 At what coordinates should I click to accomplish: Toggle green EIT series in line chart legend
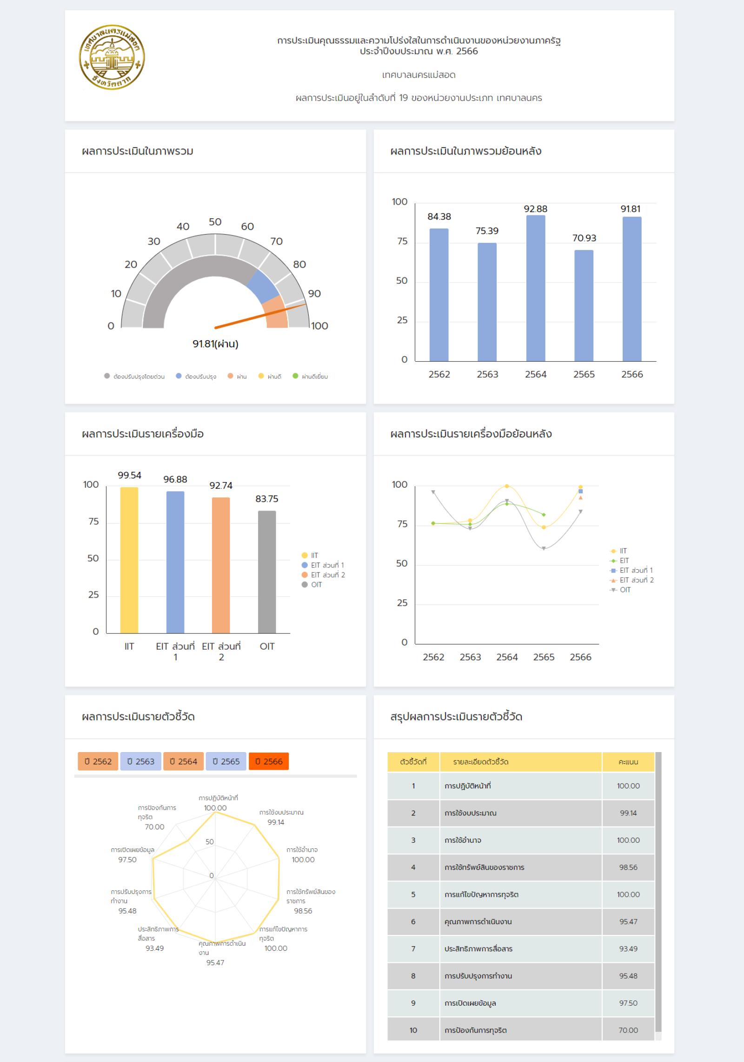[x=620, y=560]
